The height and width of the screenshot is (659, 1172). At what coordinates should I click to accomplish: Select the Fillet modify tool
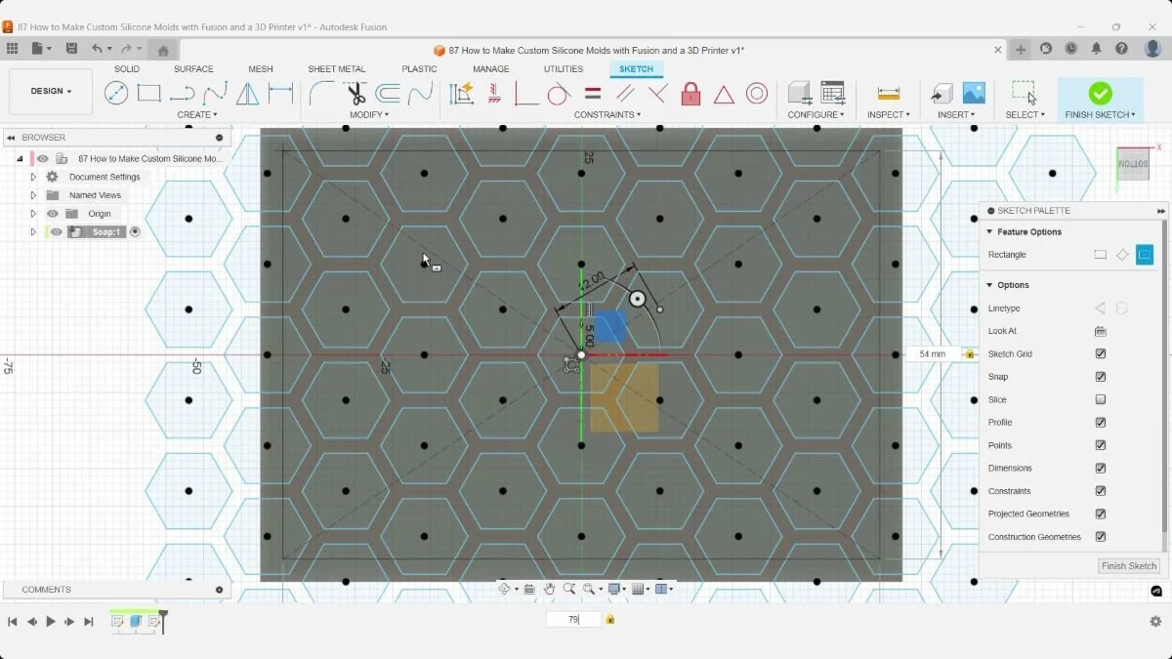pyautogui.click(x=321, y=93)
